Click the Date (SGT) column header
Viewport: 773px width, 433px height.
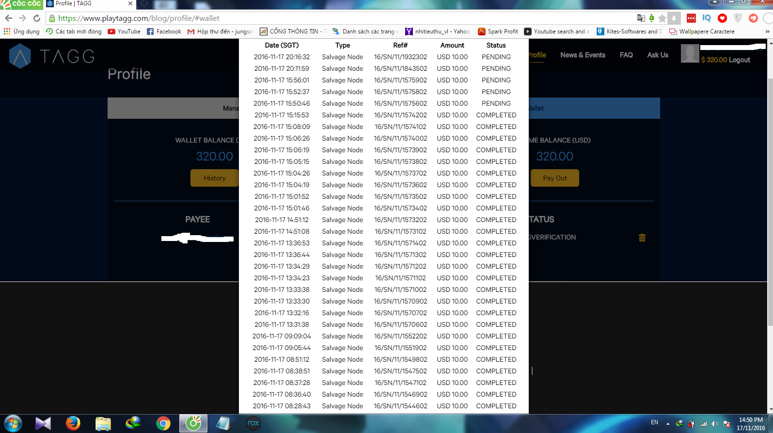tap(282, 45)
